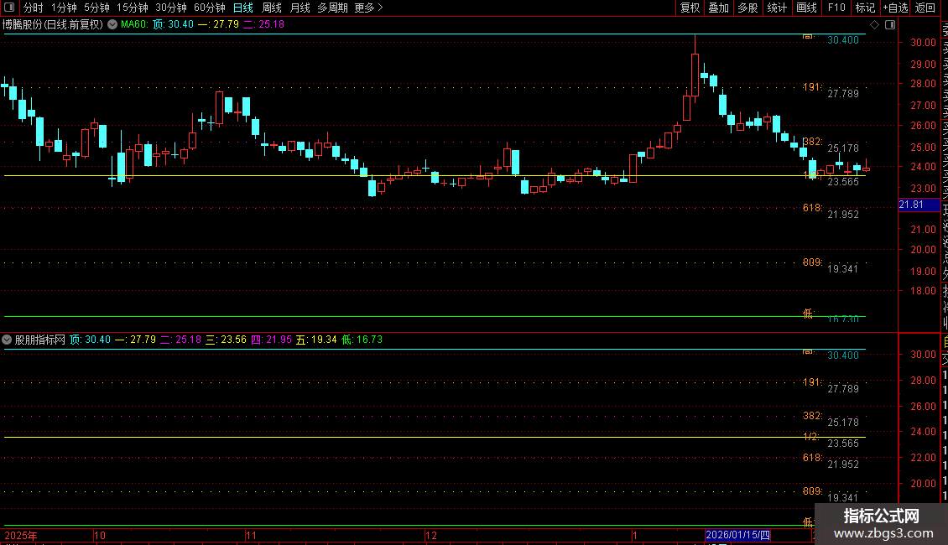Click the 12 month marker on time axis
Image resolution: width=948 pixels, height=545 pixels.
(430, 535)
